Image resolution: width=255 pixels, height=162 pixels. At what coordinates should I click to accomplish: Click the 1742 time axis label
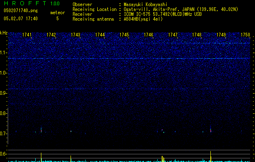tap(51, 35)
